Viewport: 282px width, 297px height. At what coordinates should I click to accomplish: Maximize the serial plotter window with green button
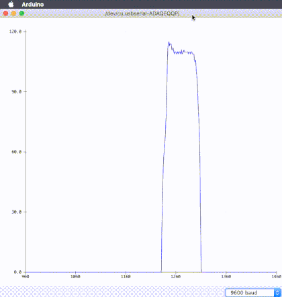(21, 13)
